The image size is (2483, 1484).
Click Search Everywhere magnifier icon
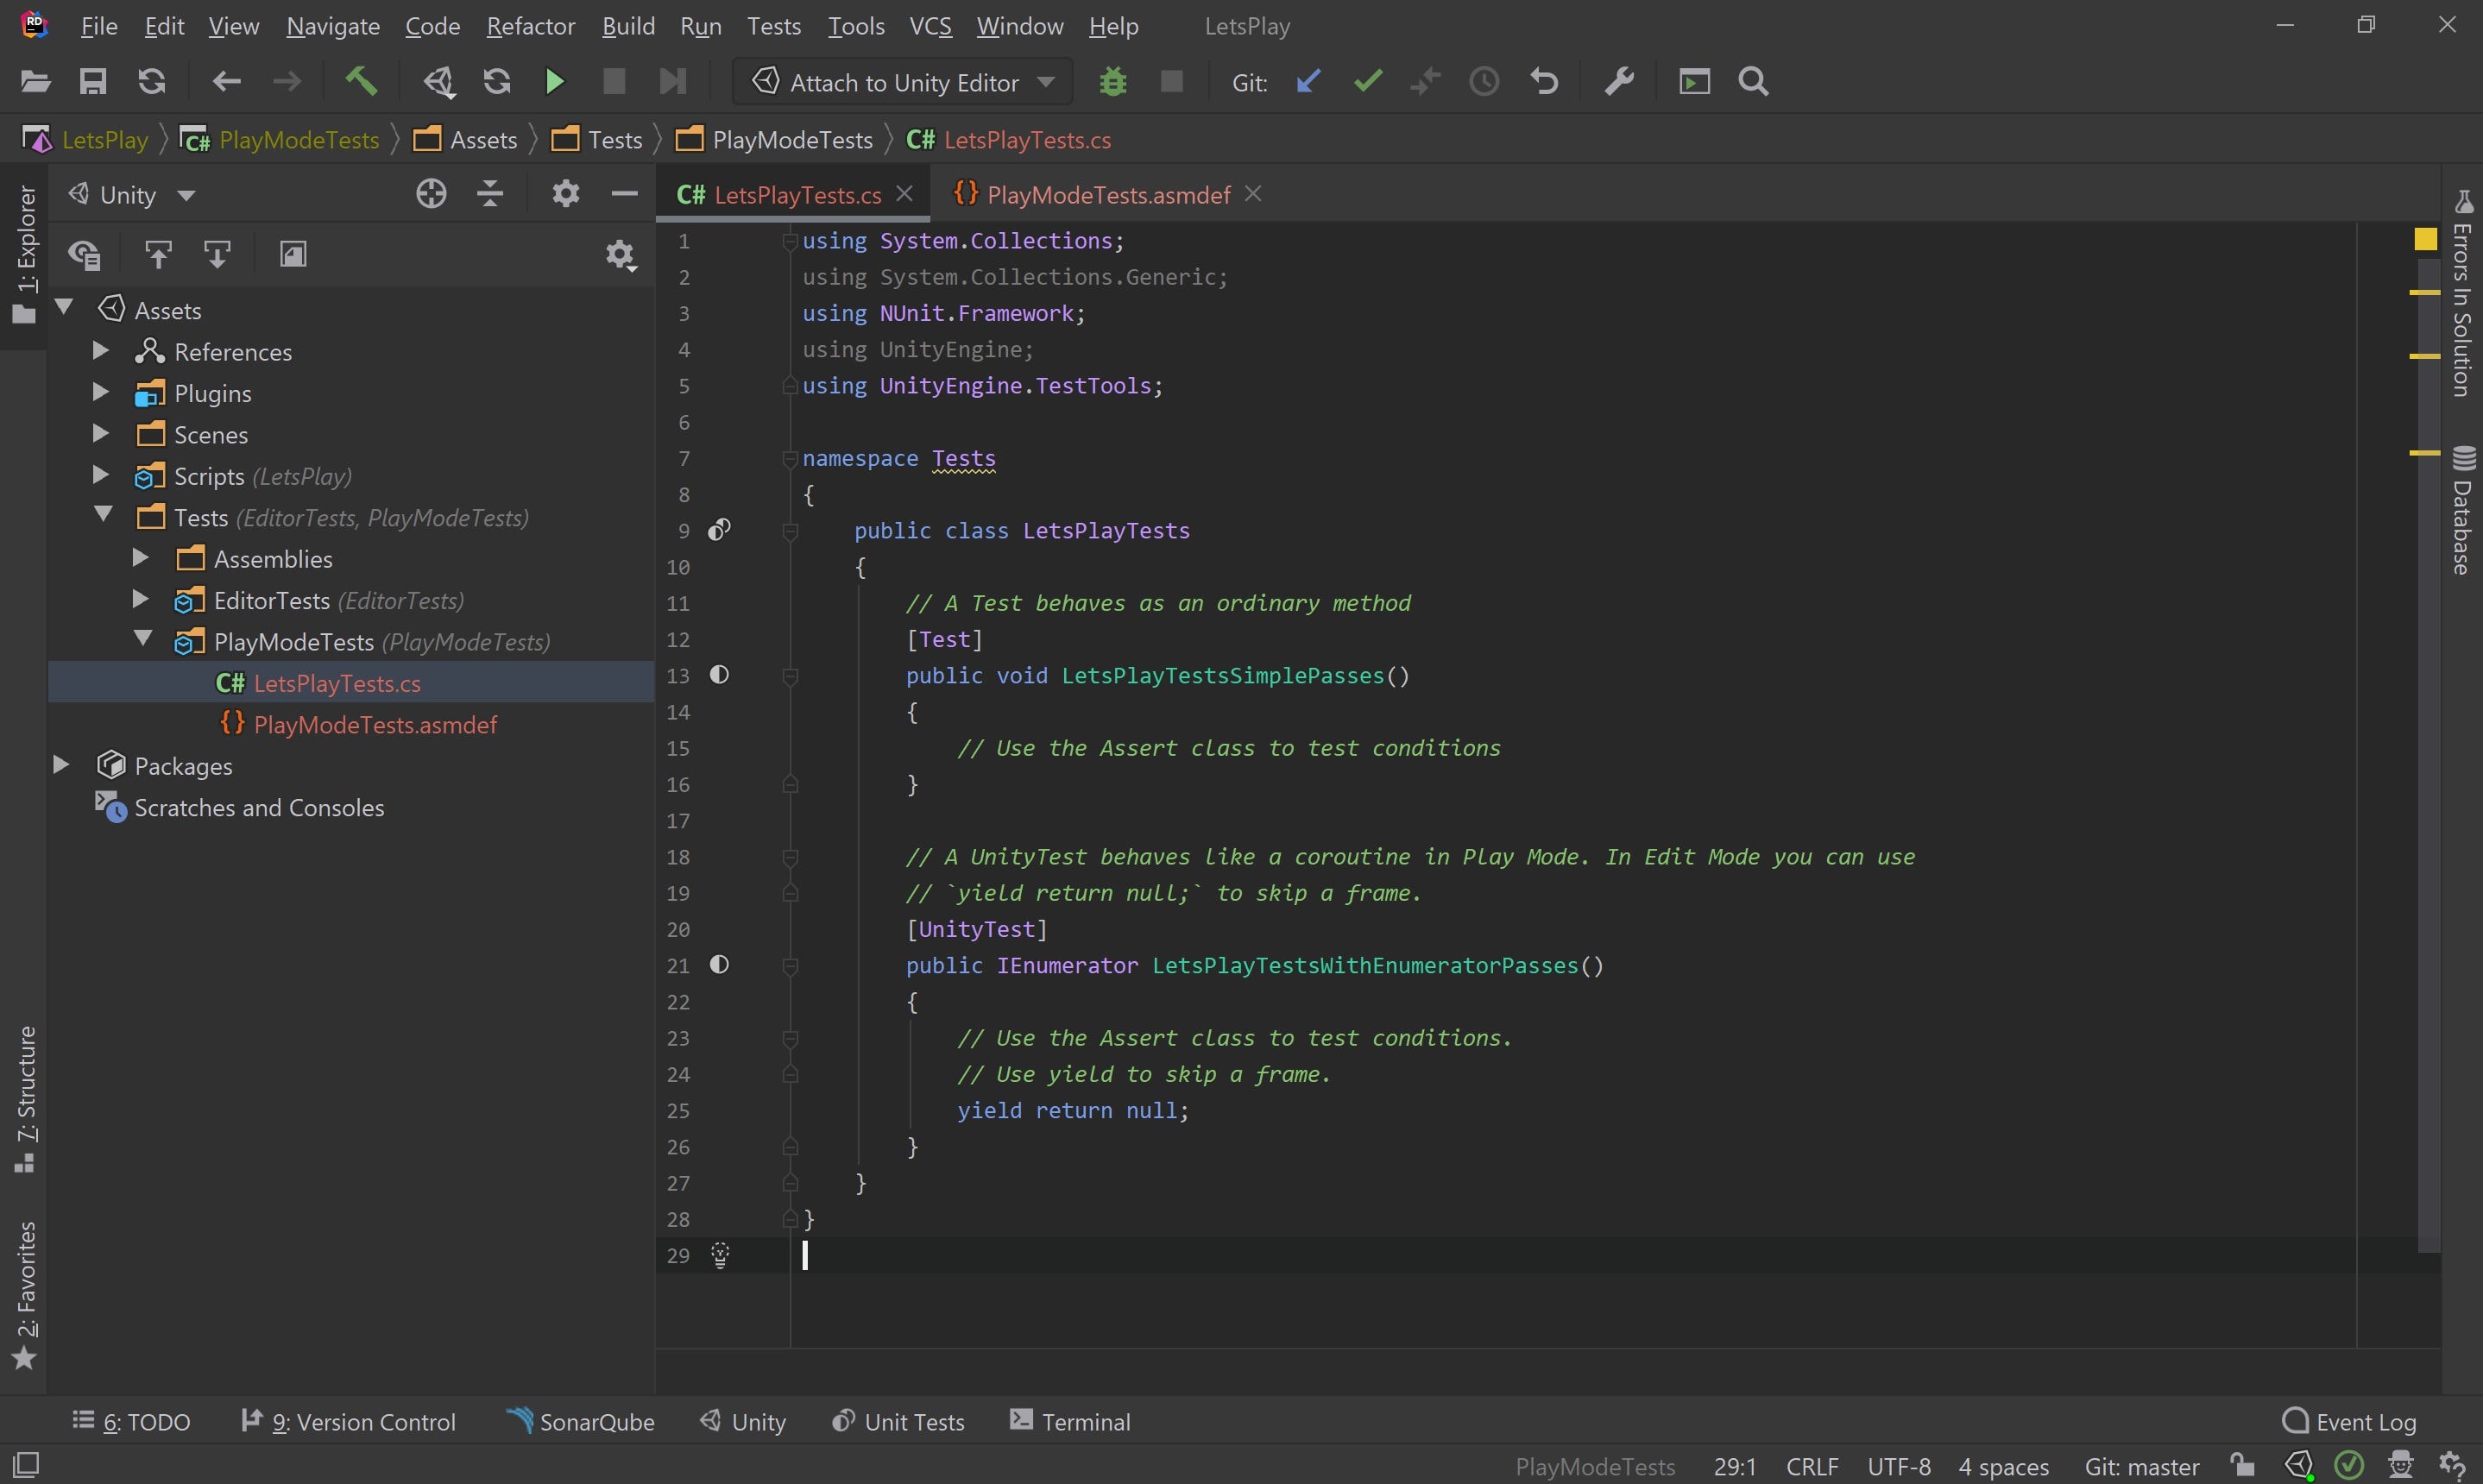1754,82
